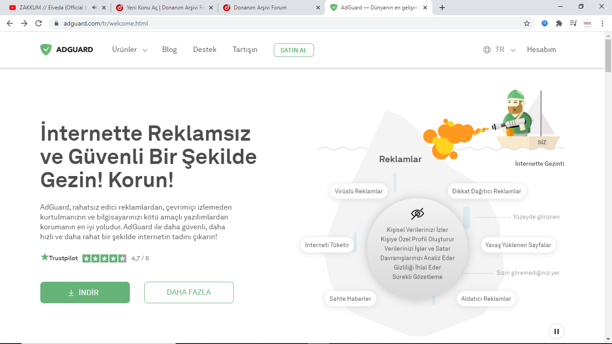612x344 pixels.
Task: Select the İnterneti Tüketir bubble
Action: [327, 245]
